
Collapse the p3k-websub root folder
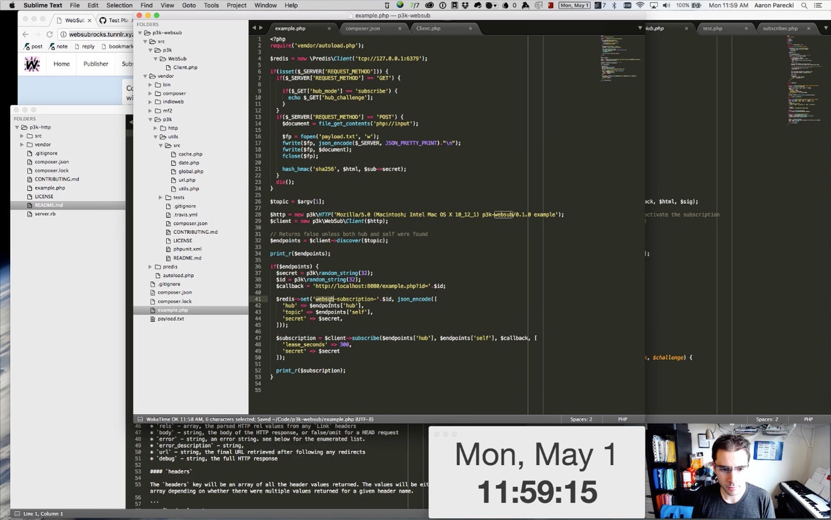(x=141, y=33)
